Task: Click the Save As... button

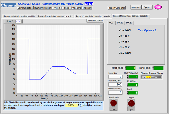Action: [136, 7]
